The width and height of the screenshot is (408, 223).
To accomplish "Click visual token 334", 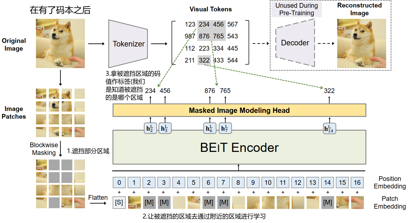I will 218,48.
